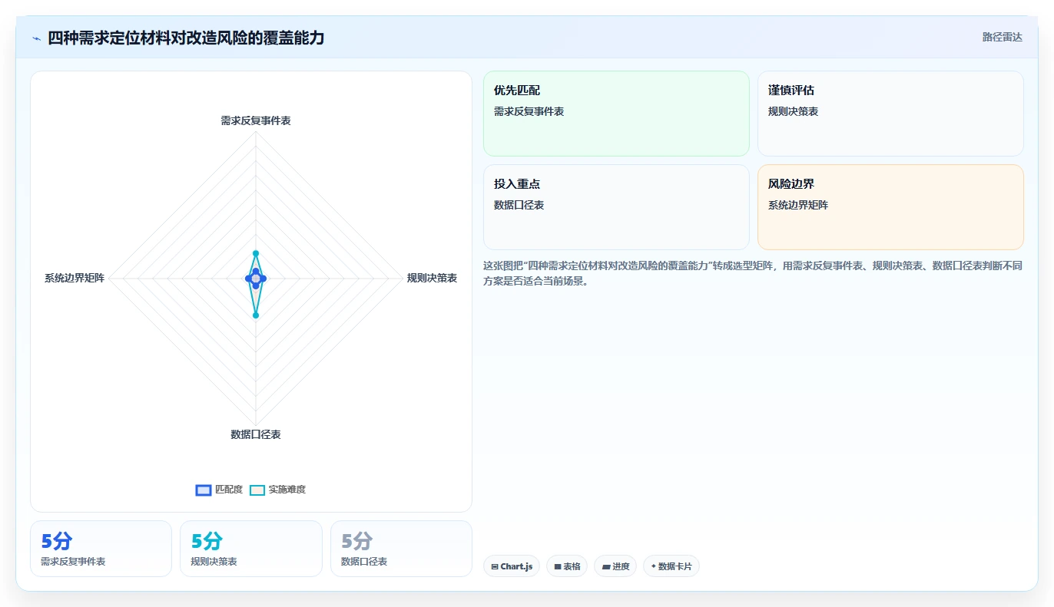Toggle the 实施难度 dataset in chart legend

(x=278, y=490)
